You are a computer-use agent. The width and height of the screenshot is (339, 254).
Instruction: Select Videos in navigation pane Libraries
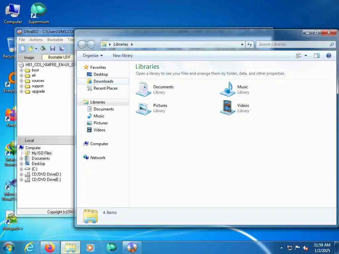coord(99,130)
